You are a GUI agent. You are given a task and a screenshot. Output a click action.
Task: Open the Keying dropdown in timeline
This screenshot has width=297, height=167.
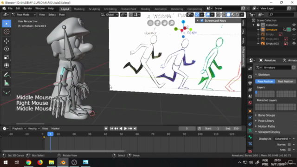click(x=34, y=128)
